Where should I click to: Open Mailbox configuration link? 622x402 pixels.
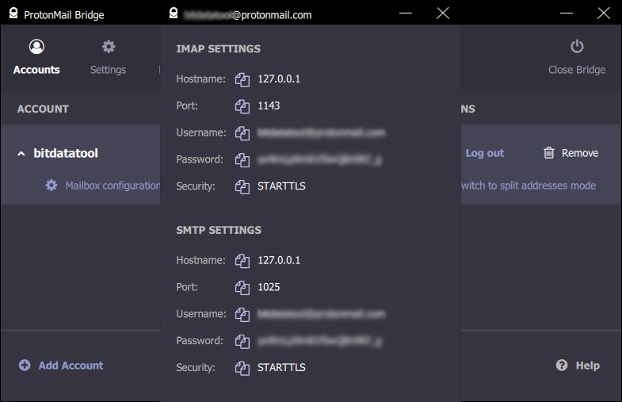click(x=113, y=186)
